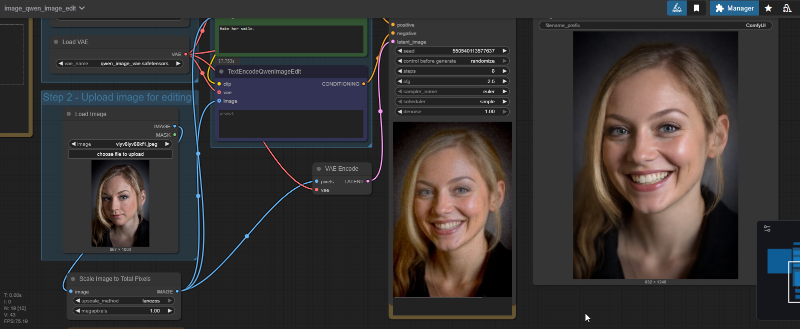Click the vacuum cleaner cleanup icon
800x329 pixels.
click(x=787, y=8)
